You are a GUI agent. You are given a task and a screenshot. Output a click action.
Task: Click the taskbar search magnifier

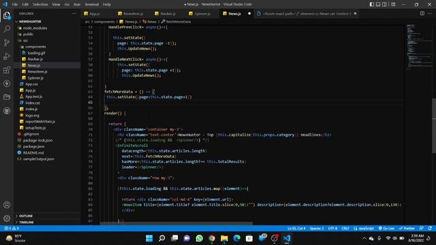(x=161, y=238)
